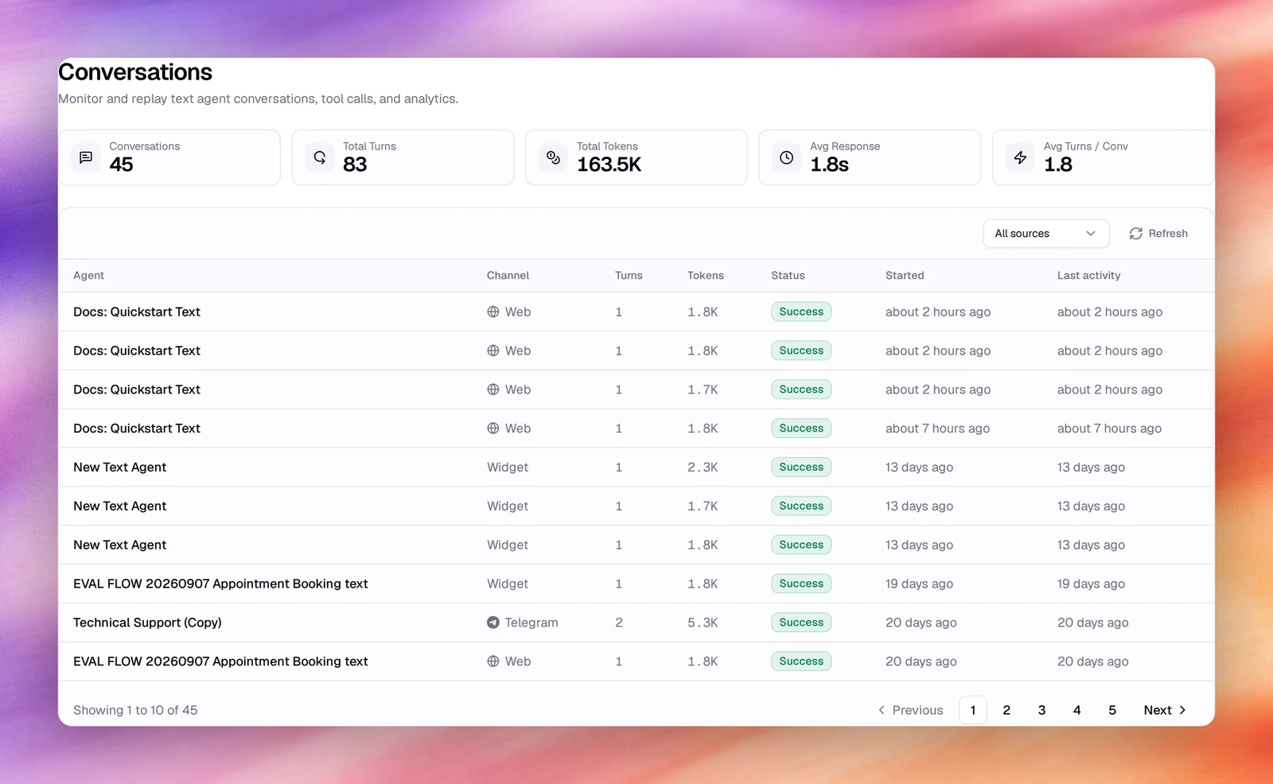
Task: Click the Turns value 2 in the Telegram row
Action: (619, 623)
